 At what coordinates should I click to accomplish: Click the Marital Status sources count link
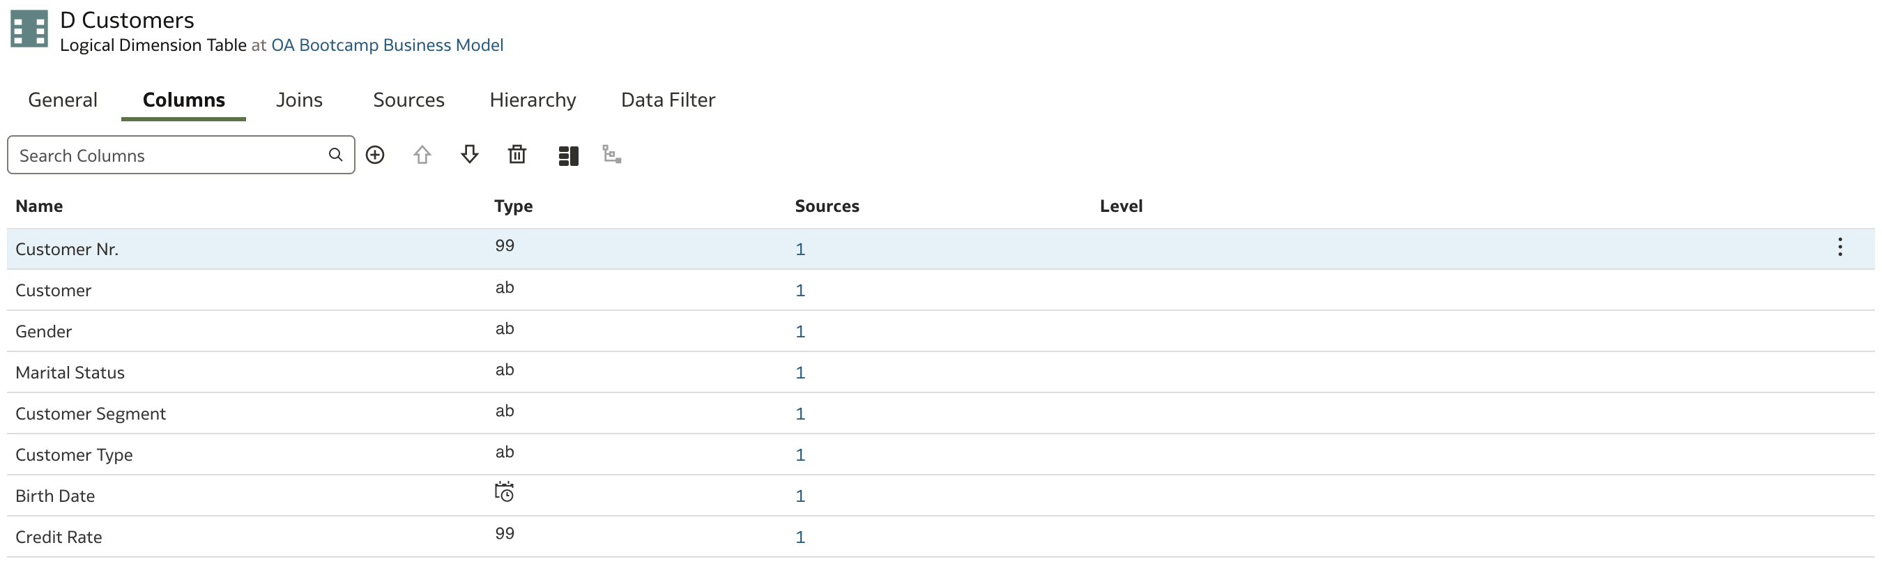(800, 372)
